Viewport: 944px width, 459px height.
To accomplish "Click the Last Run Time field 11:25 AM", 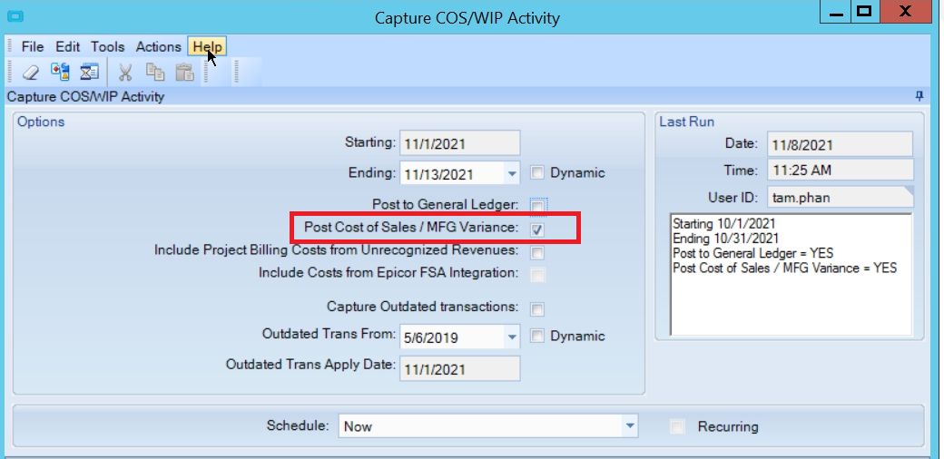I will [841, 171].
